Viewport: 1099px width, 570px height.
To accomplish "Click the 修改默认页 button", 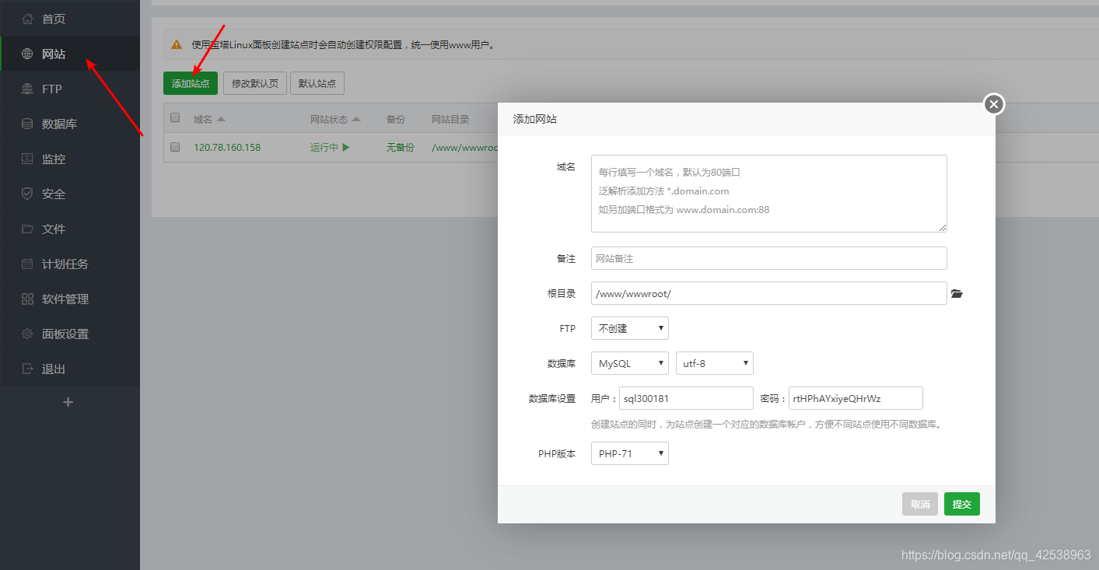I will [x=255, y=83].
